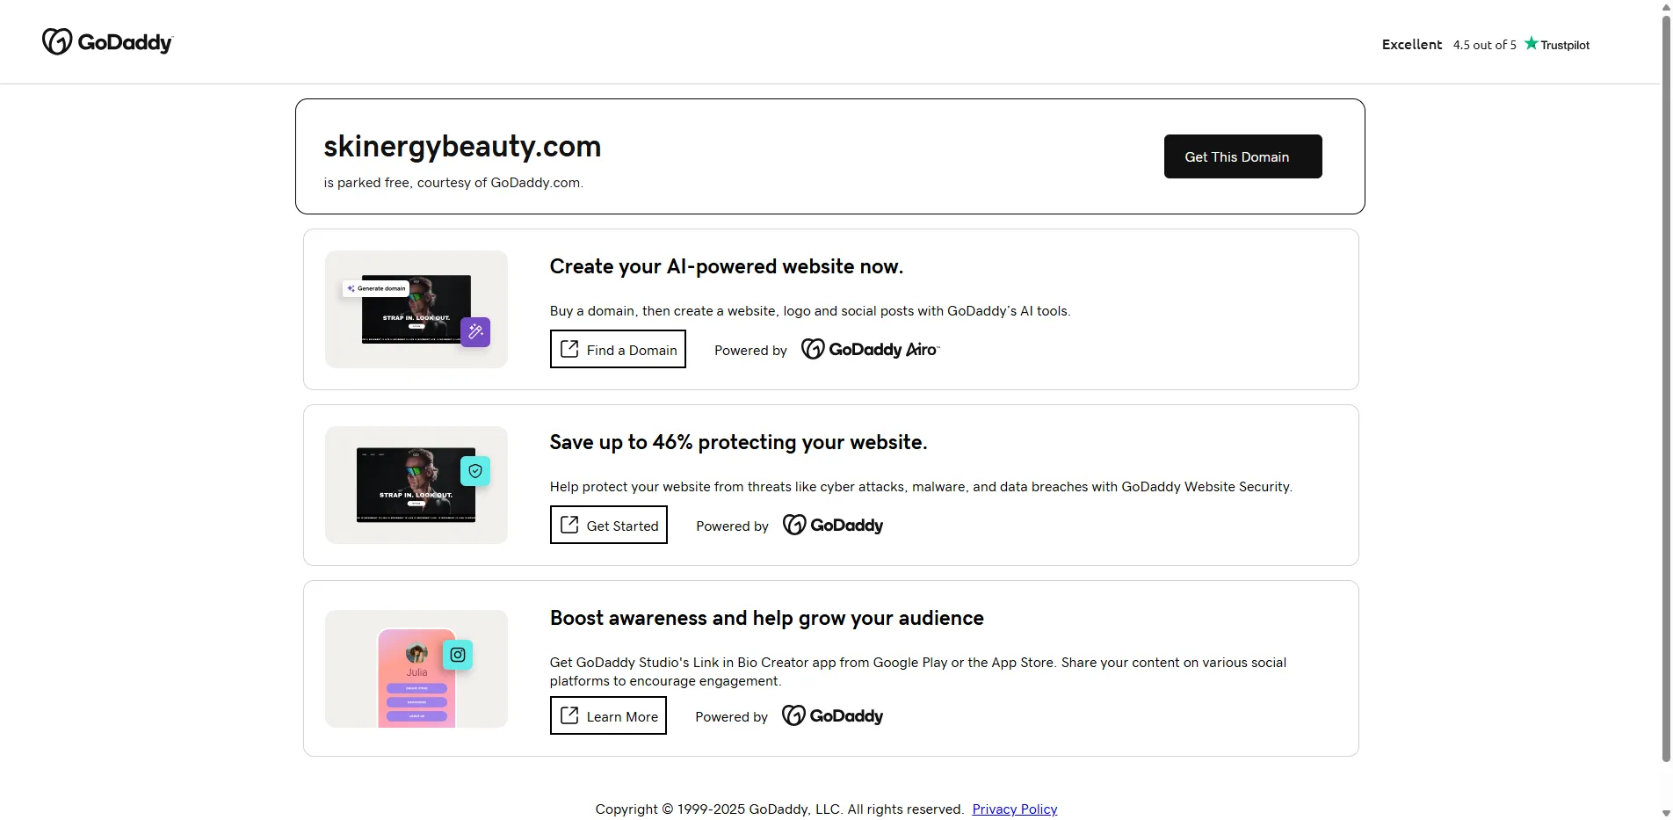Click the external-link icon on Get Started
Viewport: 1673px width, 820px height.
[x=569, y=525]
